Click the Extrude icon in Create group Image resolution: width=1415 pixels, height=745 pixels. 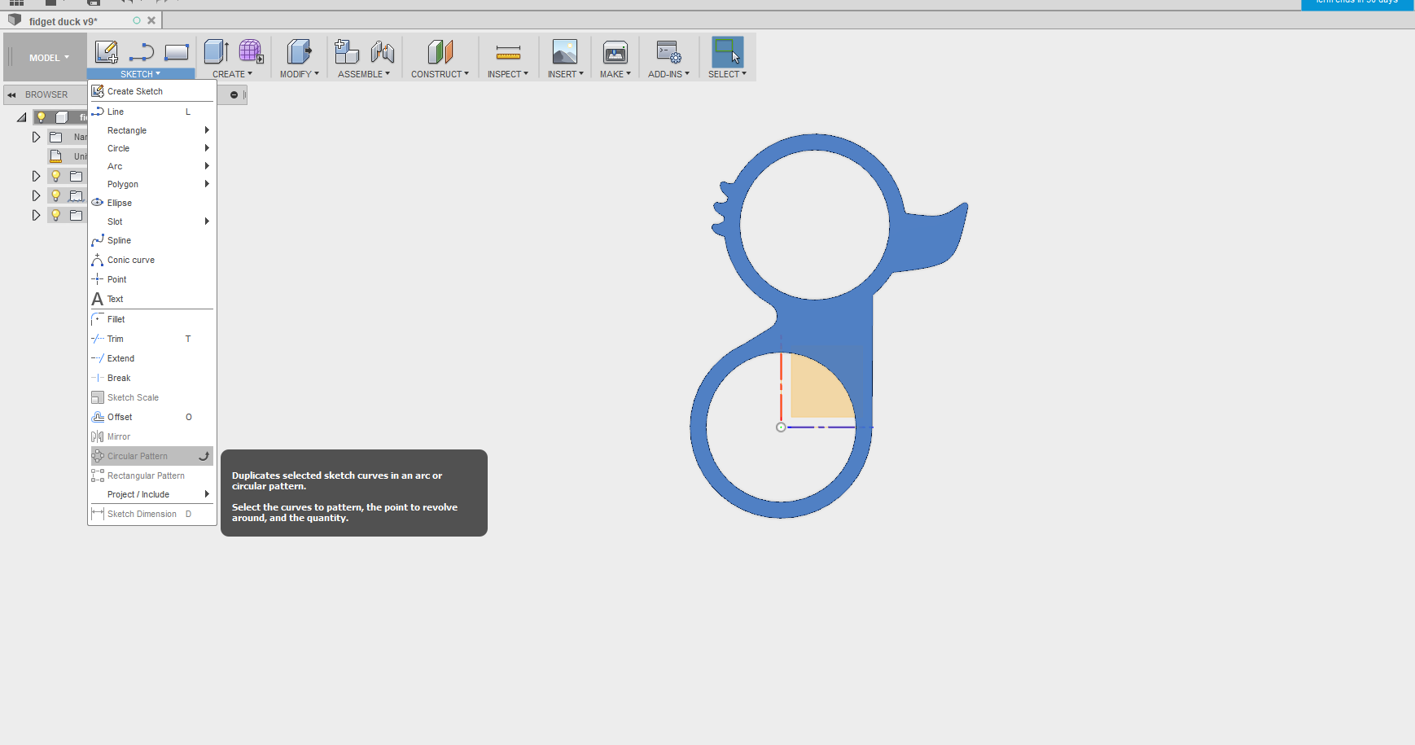coord(216,52)
